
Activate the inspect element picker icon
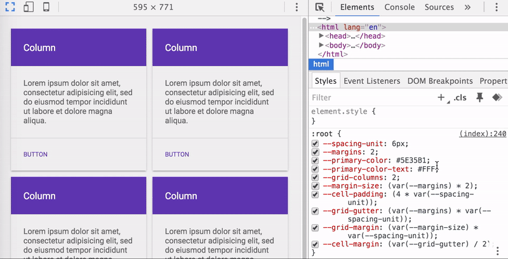tap(320, 7)
